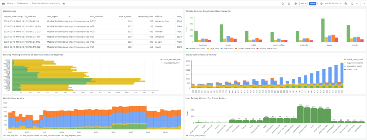The image size is (367, 140).
Task: Go to Dashboards breadcrumb
Action: [23, 3]
